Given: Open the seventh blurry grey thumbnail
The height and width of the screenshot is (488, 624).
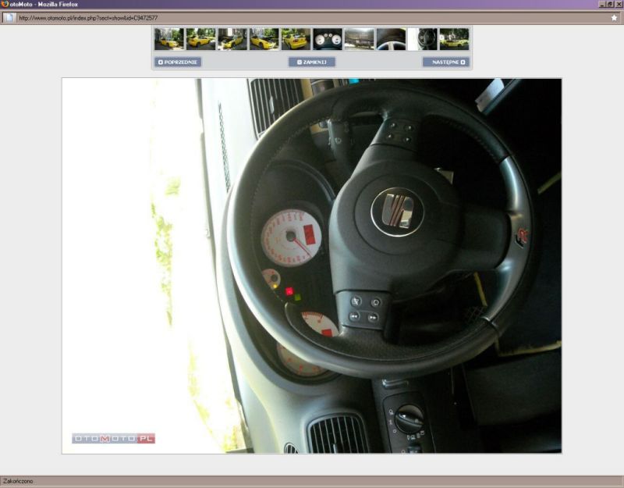Looking at the screenshot, I should [360, 39].
